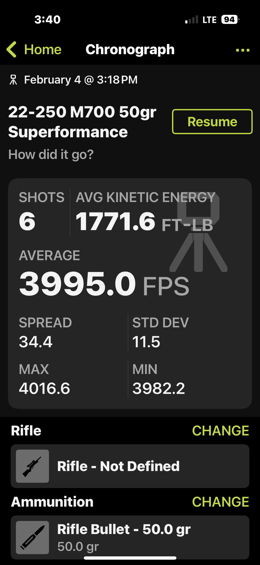Tap the tripod icon beside the session date

pyautogui.click(x=13, y=80)
